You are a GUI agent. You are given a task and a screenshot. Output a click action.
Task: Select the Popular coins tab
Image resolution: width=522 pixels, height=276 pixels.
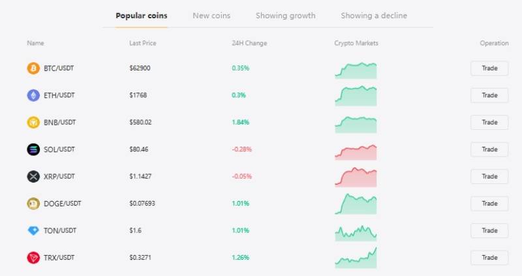coord(142,16)
